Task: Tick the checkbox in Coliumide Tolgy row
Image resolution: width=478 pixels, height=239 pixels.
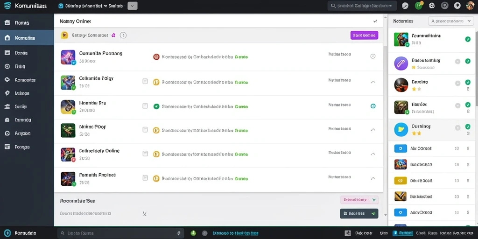Action: coord(145,81)
